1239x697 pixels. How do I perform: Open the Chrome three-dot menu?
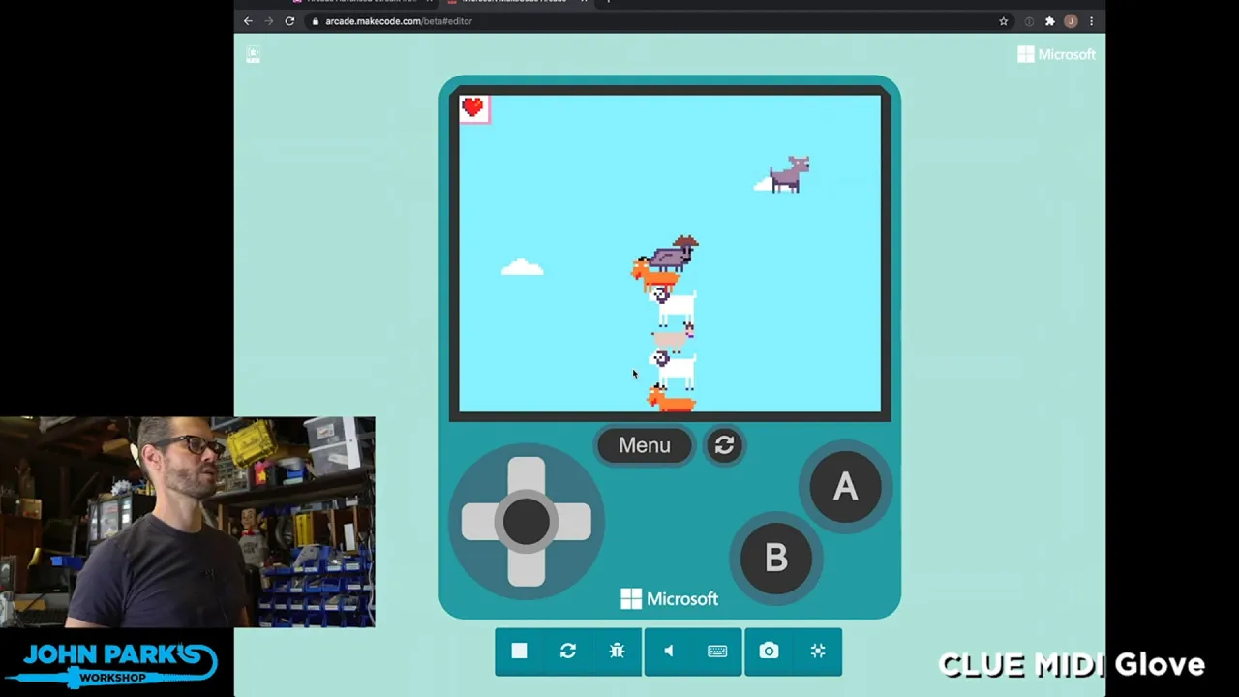tap(1091, 21)
